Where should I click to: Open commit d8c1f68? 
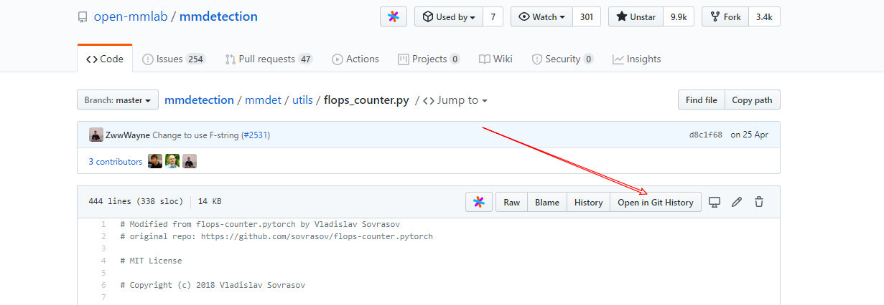[706, 135]
